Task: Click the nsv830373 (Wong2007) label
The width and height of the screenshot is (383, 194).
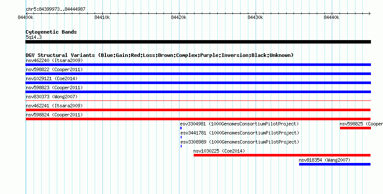Action: (x=52, y=97)
